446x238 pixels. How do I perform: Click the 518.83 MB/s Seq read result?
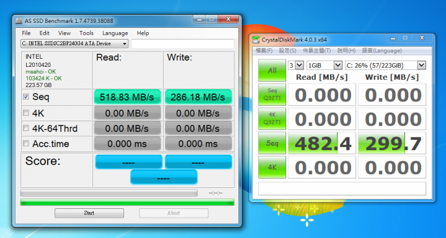[x=127, y=97]
